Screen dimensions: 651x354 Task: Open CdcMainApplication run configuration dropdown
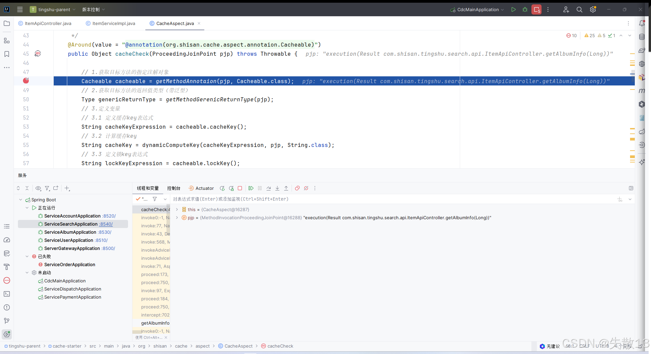[x=477, y=9]
